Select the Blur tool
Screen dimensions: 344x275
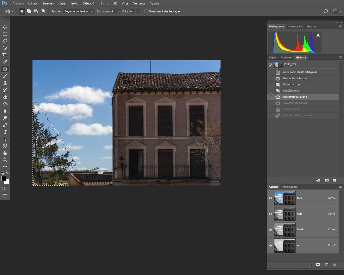pos(5,111)
